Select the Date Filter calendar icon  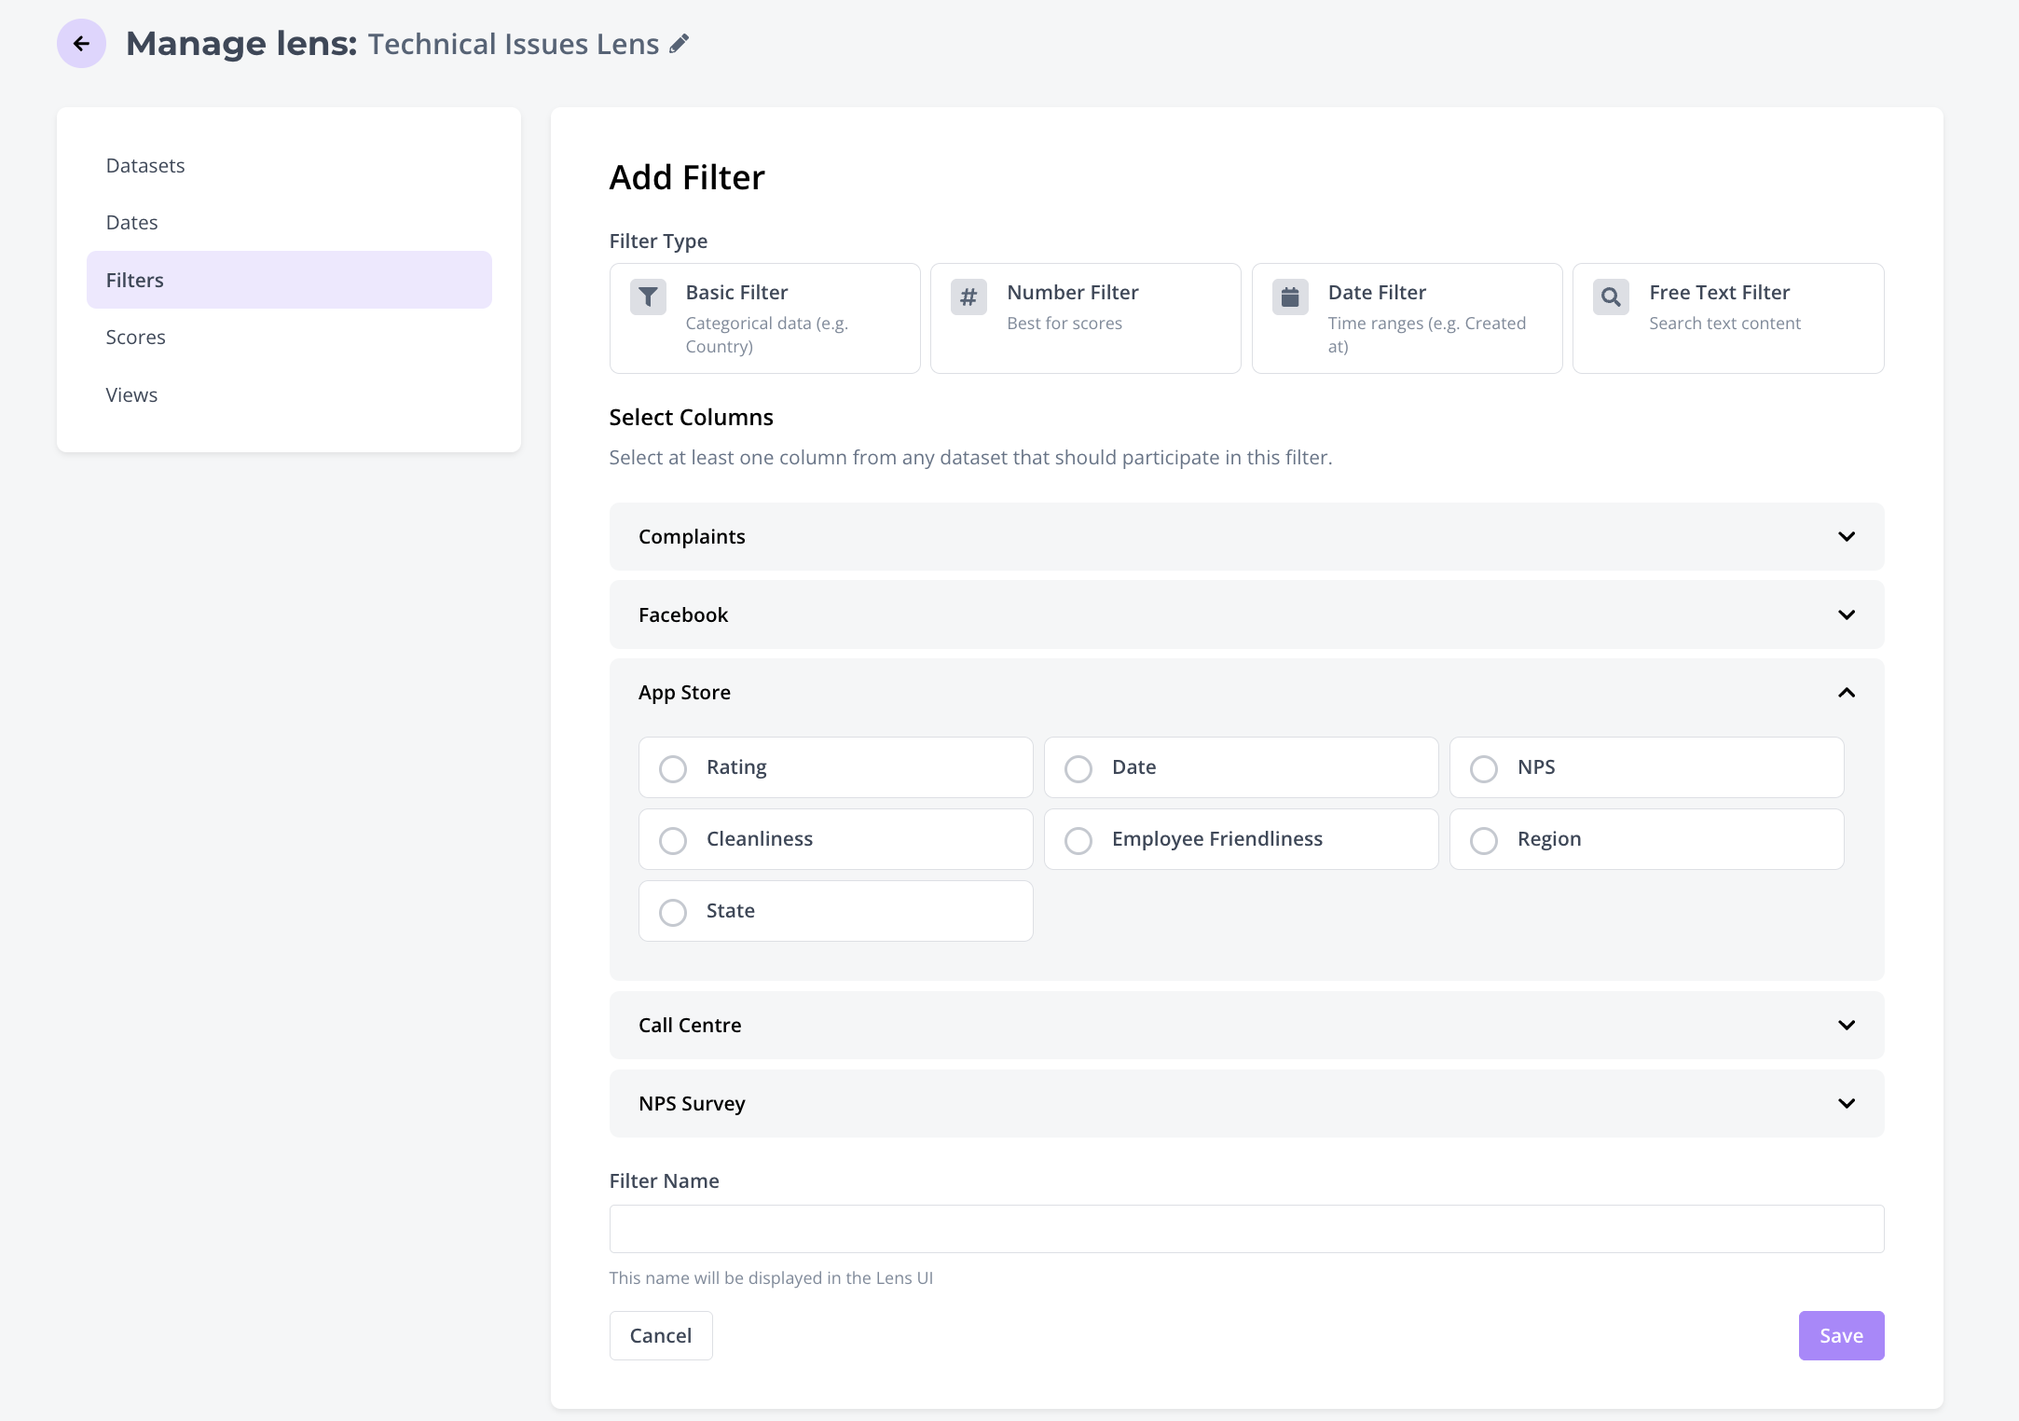click(x=1290, y=297)
